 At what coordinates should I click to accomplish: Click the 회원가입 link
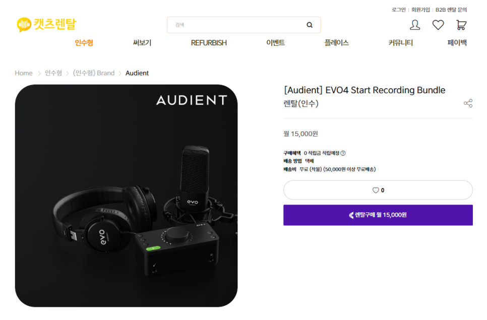(420, 10)
